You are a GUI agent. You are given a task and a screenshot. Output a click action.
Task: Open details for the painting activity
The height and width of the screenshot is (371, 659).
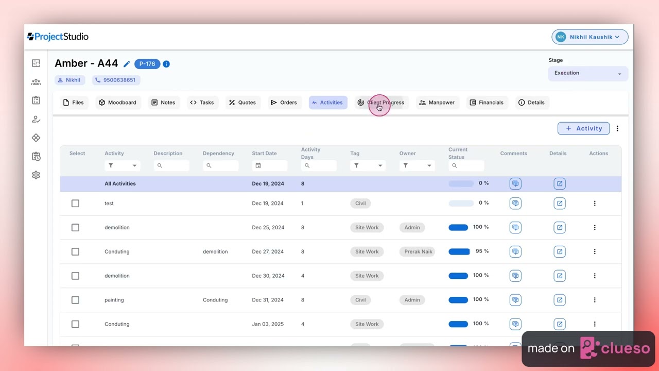click(x=560, y=300)
